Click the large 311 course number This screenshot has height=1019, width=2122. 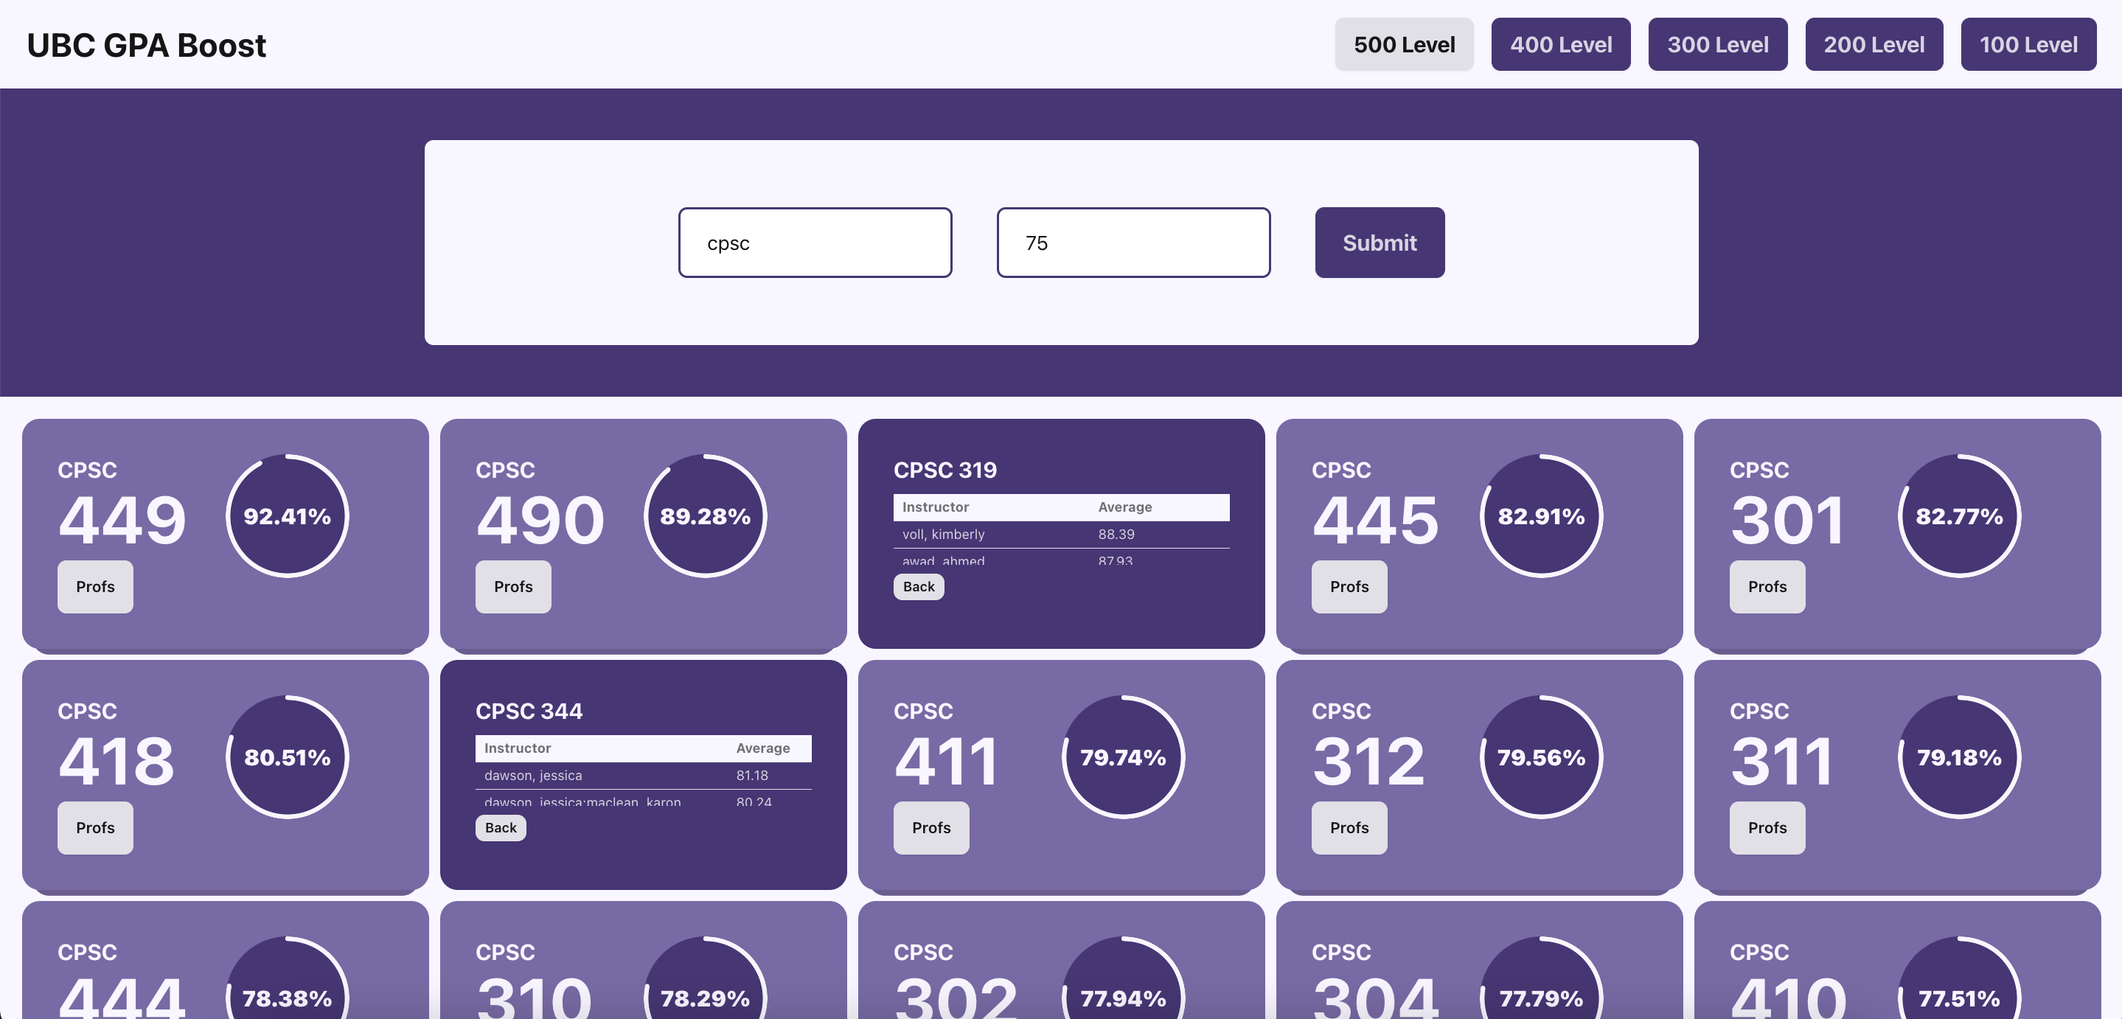1782,762
